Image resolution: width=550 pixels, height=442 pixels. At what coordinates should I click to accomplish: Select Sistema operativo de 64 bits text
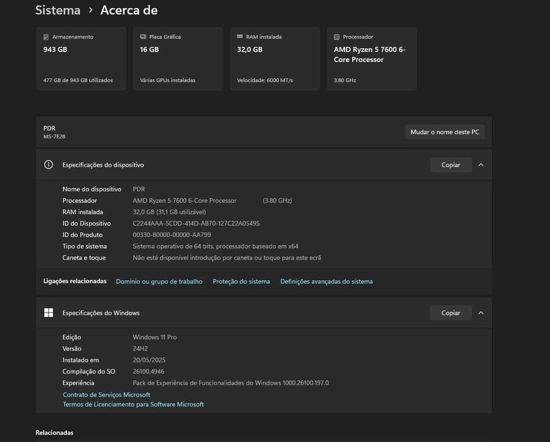pyautogui.click(x=216, y=246)
